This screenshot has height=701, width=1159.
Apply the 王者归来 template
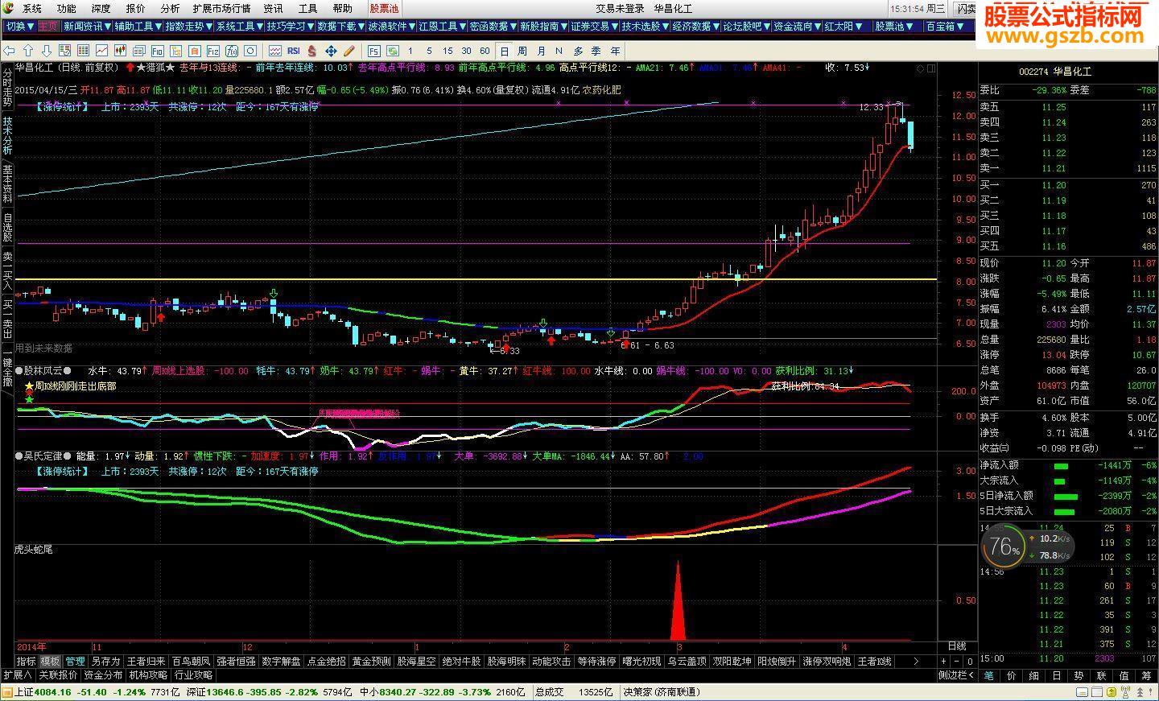[146, 662]
